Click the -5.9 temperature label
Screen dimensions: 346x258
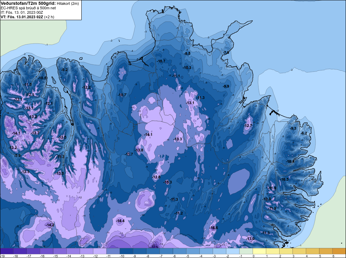[x=17, y=156]
